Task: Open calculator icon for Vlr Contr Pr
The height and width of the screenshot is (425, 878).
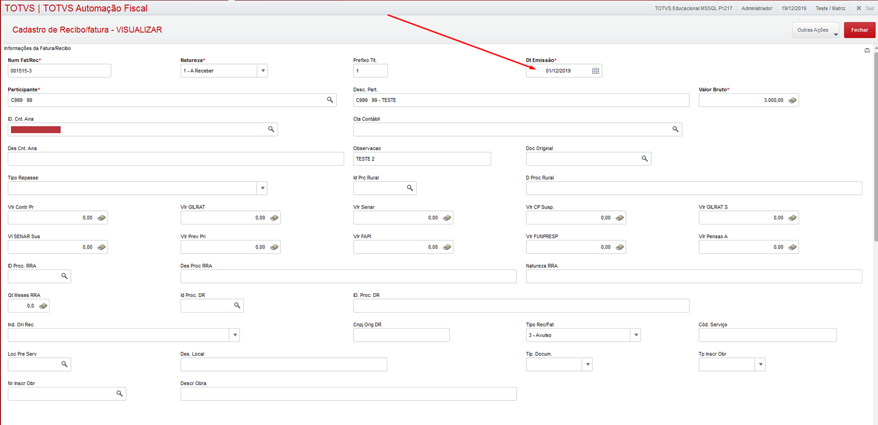Action: point(101,218)
